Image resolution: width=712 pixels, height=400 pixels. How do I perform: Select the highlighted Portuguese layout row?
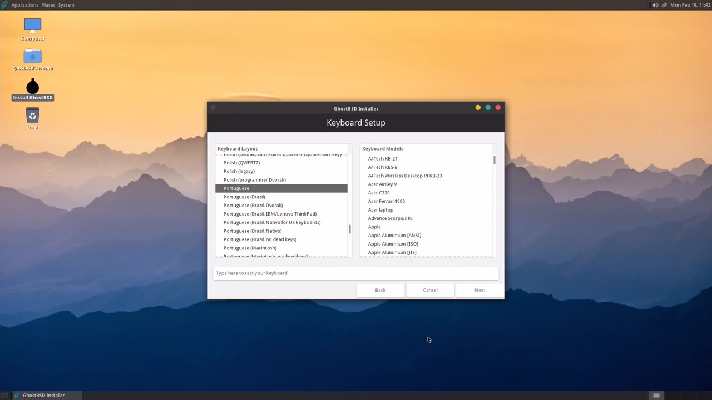tap(281, 188)
